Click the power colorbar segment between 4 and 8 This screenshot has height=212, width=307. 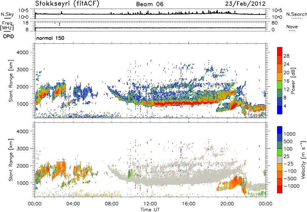pyautogui.click(x=280, y=101)
